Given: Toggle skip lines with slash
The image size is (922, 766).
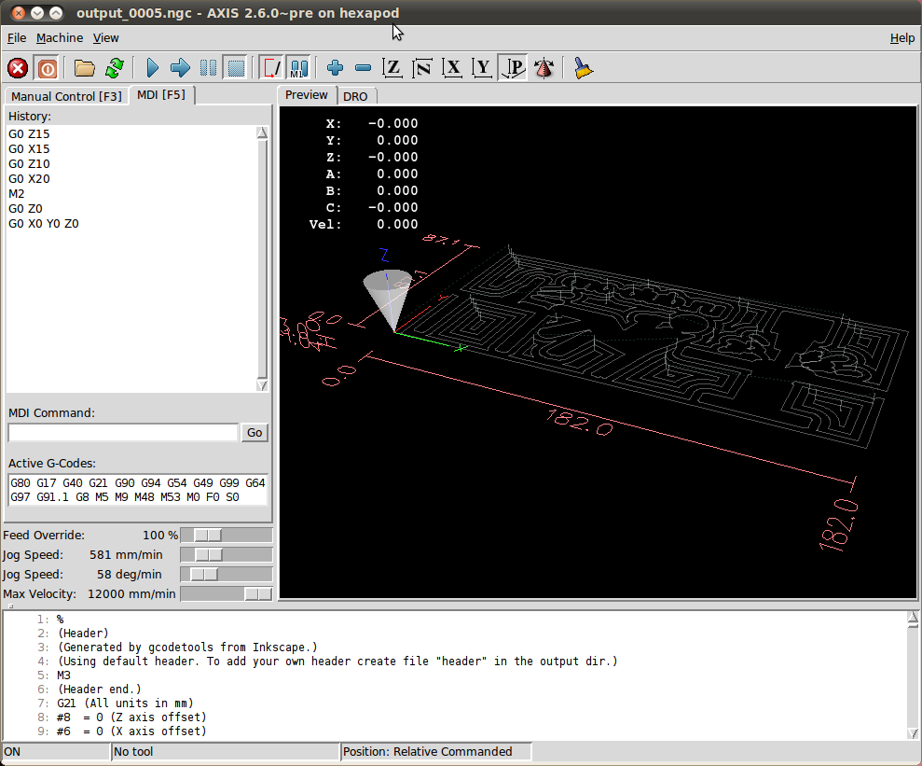Looking at the screenshot, I should click(271, 68).
